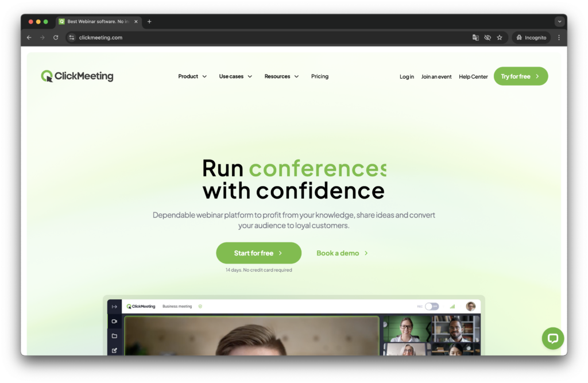The width and height of the screenshot is (588, 383).
Task: Click the camera icon in demo sidebar
Action: [114, 322]
